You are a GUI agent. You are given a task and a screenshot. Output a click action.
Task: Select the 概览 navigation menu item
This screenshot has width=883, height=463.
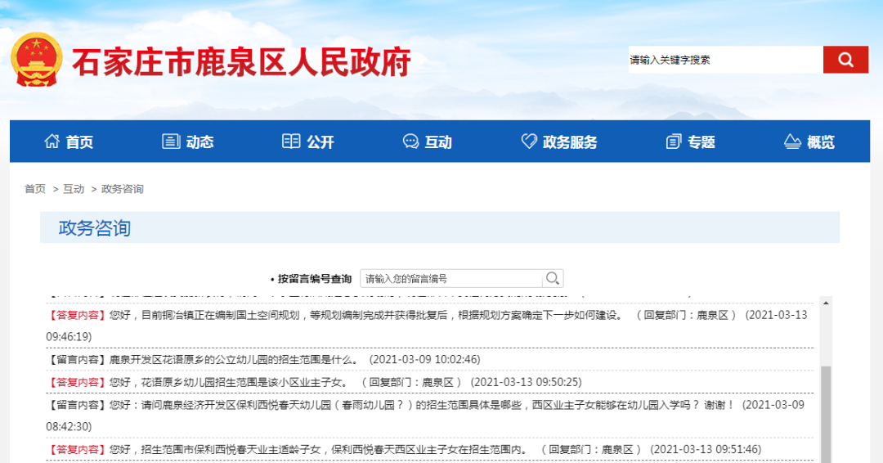pos(821,142)
